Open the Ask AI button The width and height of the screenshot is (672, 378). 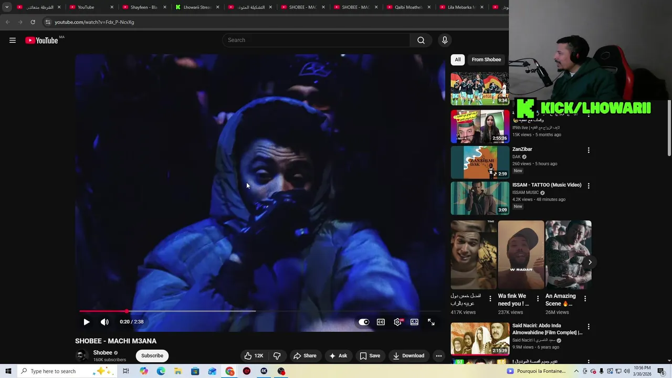[338, 356]
